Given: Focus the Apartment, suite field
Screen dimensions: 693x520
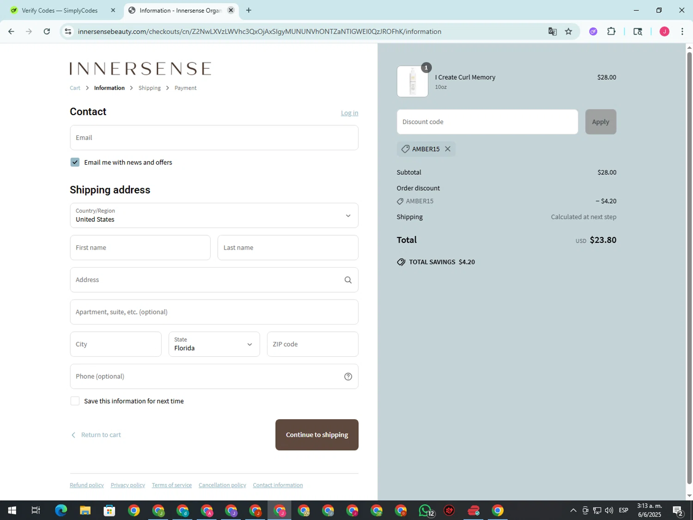Looking at the screenshot, I should [214, 312].
